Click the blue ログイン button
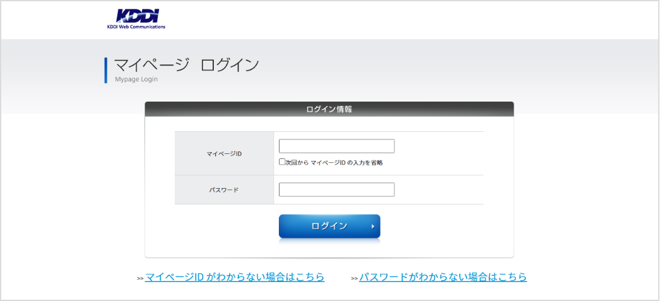This screenshot has width=660, height=301. point(329,227)
